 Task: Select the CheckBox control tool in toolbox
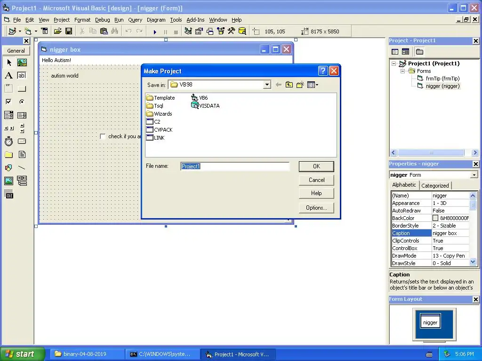[x=9, y=102]
